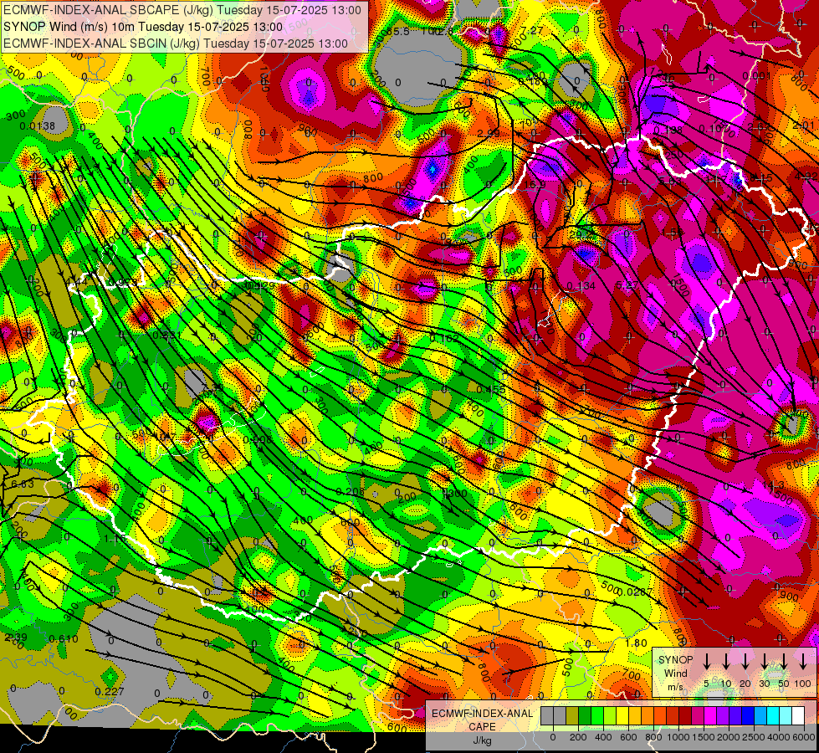Click the '6000' tick label on the CAPE scale

[804, 737]
